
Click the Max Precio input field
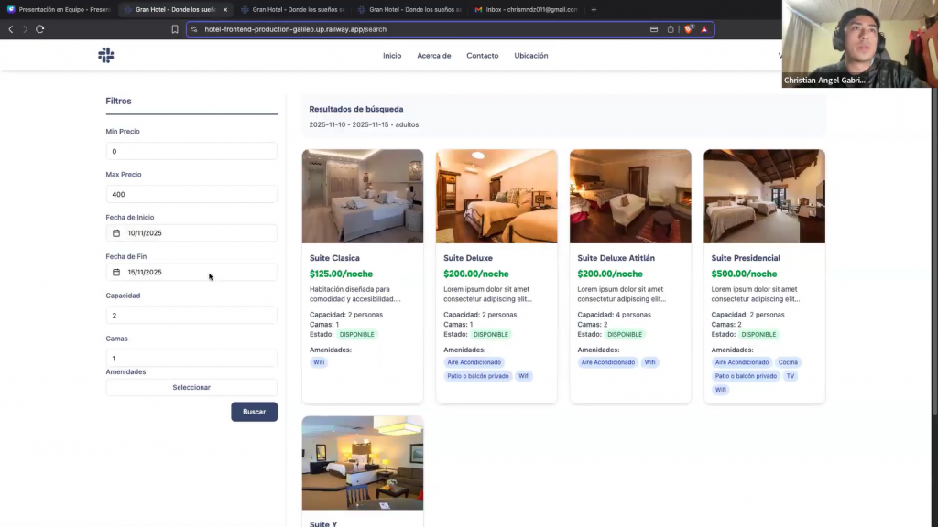pos(191,194)
